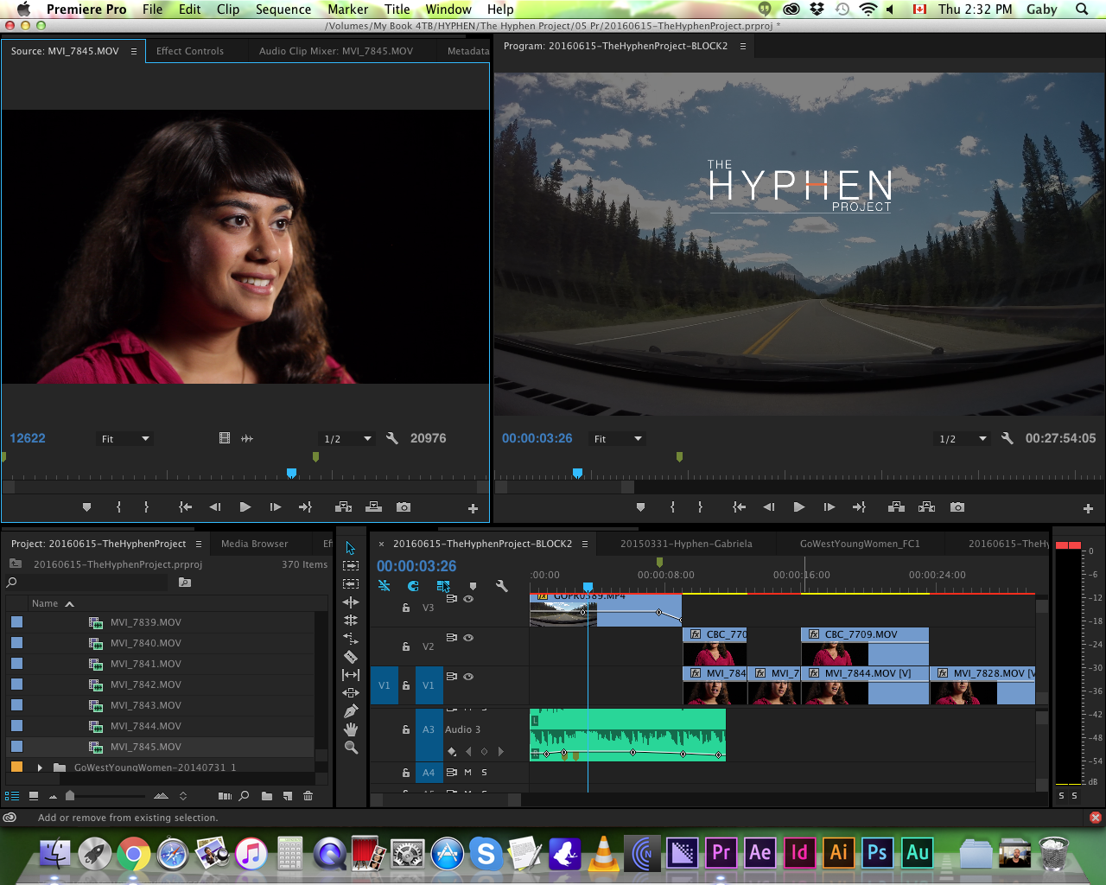The image size is (1106, 885).
Task: Toggle V1 track output eye
Action: (x=468, y=677)
